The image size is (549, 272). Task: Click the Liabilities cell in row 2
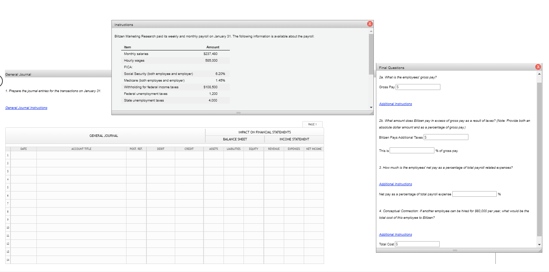[x=233, y=163]
